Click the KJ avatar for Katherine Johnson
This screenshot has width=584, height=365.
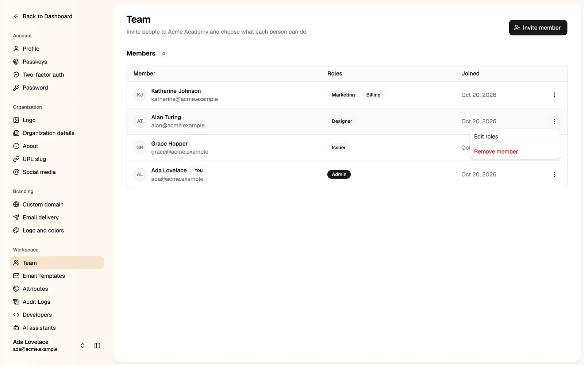pyautogui.click(x=140, y=95)
